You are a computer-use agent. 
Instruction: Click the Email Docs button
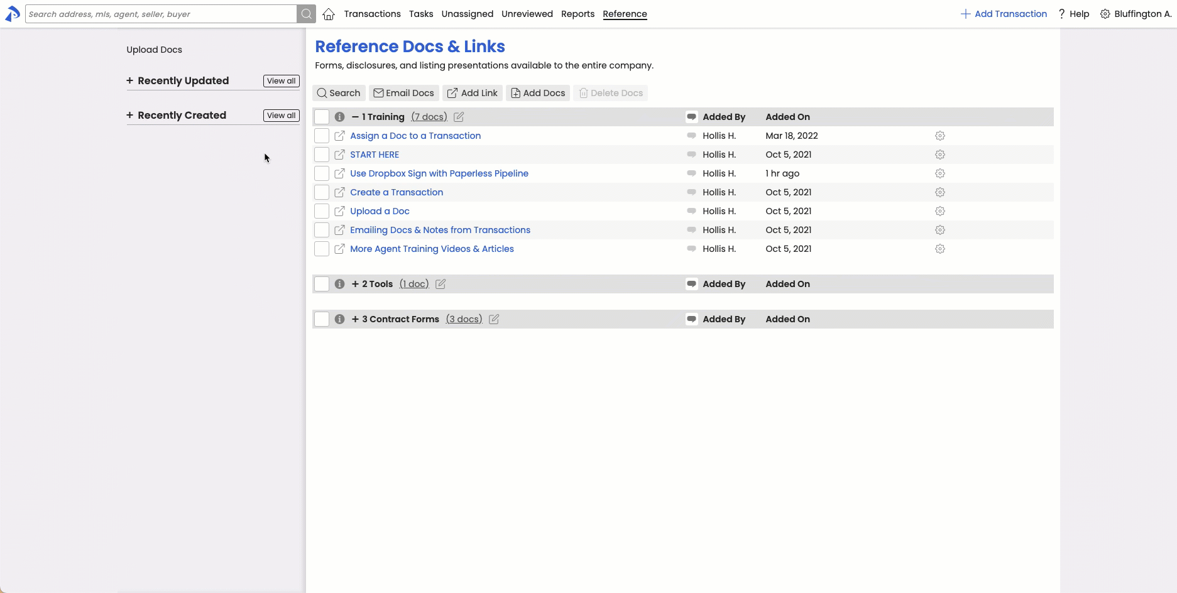[403, 93]
